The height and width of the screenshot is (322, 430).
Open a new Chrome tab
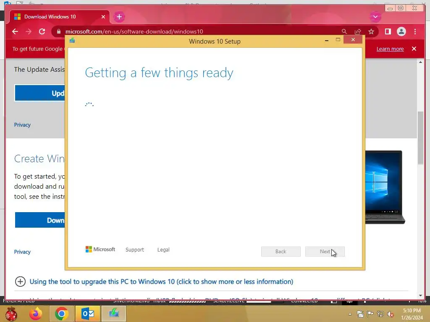[119, 17]
